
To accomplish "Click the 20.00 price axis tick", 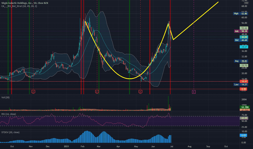I will (x=244, y=73).
